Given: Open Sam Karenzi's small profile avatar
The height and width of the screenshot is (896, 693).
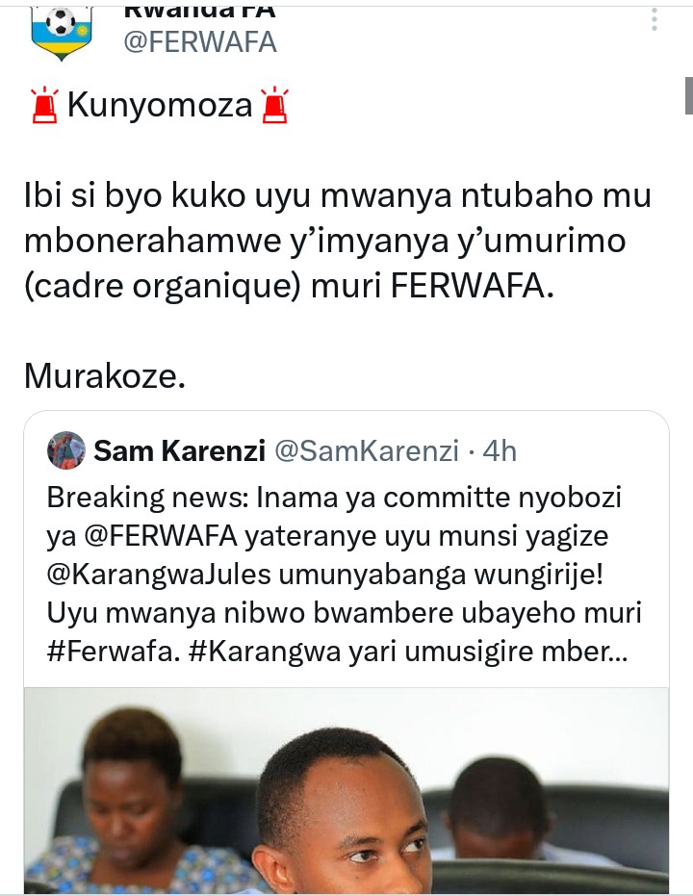Looking at the screenshot, I should 66,450.
